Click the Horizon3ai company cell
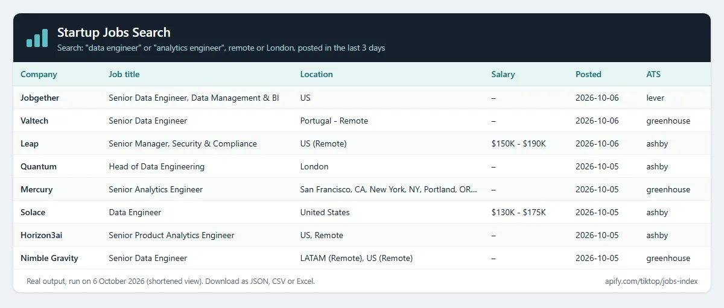The height and width of the screenshot is (308, 724). coord(41,235)
